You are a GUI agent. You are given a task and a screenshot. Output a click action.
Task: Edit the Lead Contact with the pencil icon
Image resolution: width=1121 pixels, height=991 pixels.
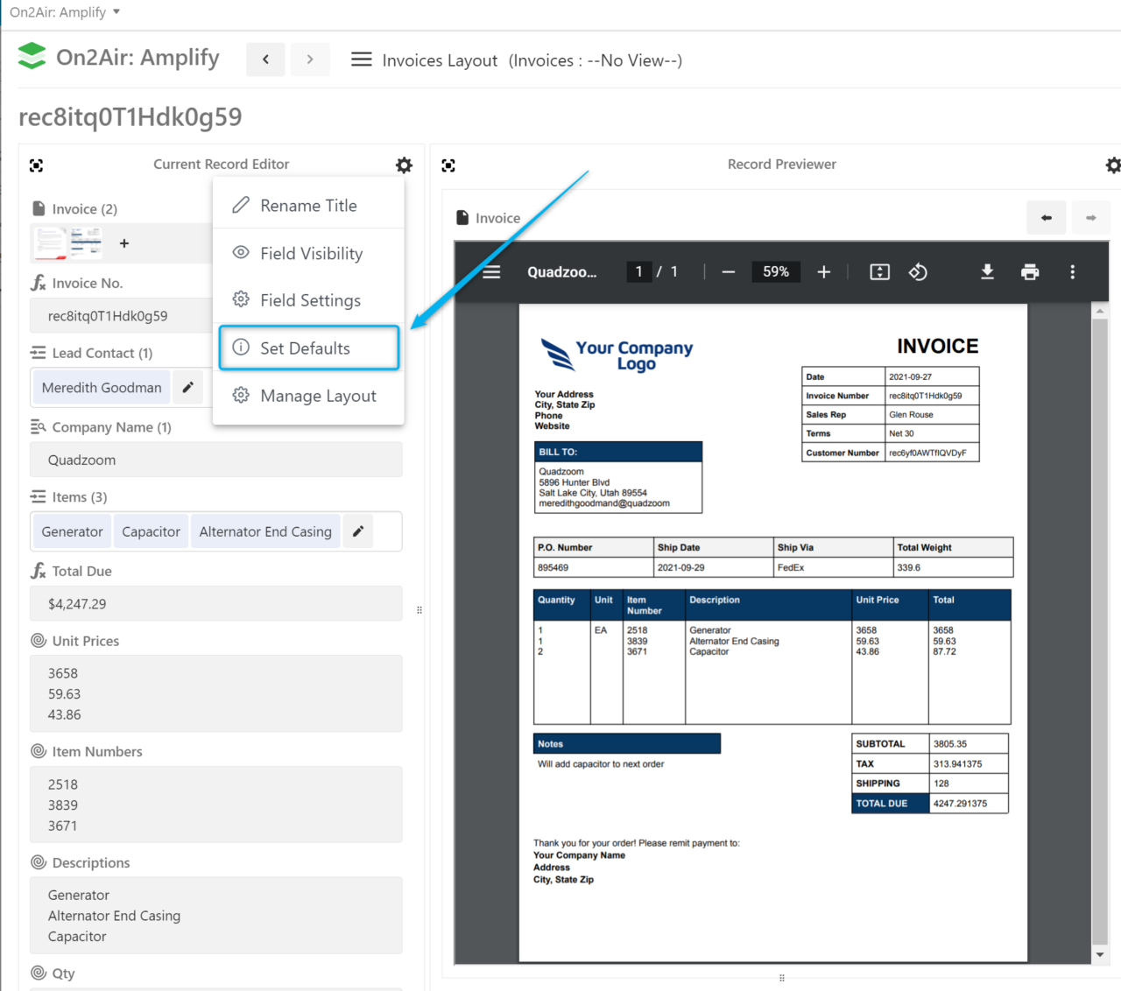coord(188,387)
